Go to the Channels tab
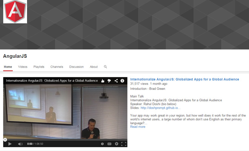 tap(57, 67)
